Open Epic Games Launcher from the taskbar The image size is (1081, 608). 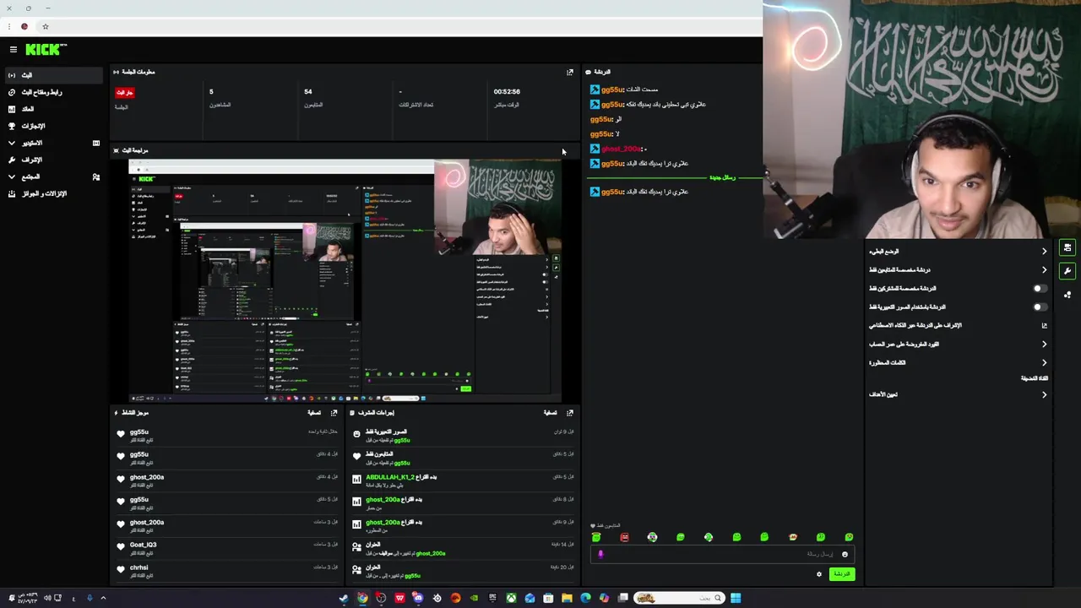[x=492, y=598]
